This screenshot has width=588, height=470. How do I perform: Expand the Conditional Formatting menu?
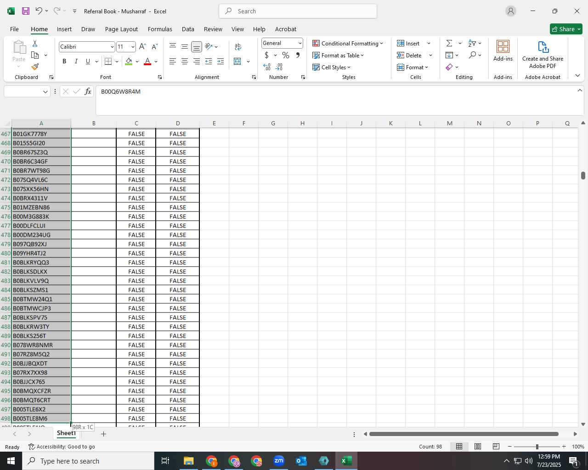tap(348, 43)
